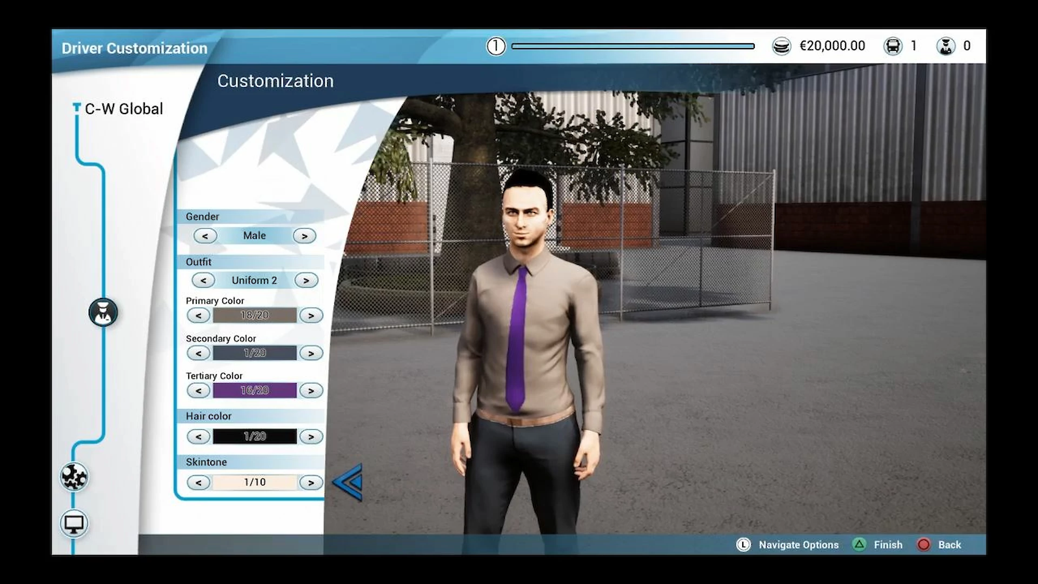Image resolution: width=1038 pixels, height=584 pixels.
Task: Click the Primary Color 18/20 swatch
Action: [x=255, y=315]
